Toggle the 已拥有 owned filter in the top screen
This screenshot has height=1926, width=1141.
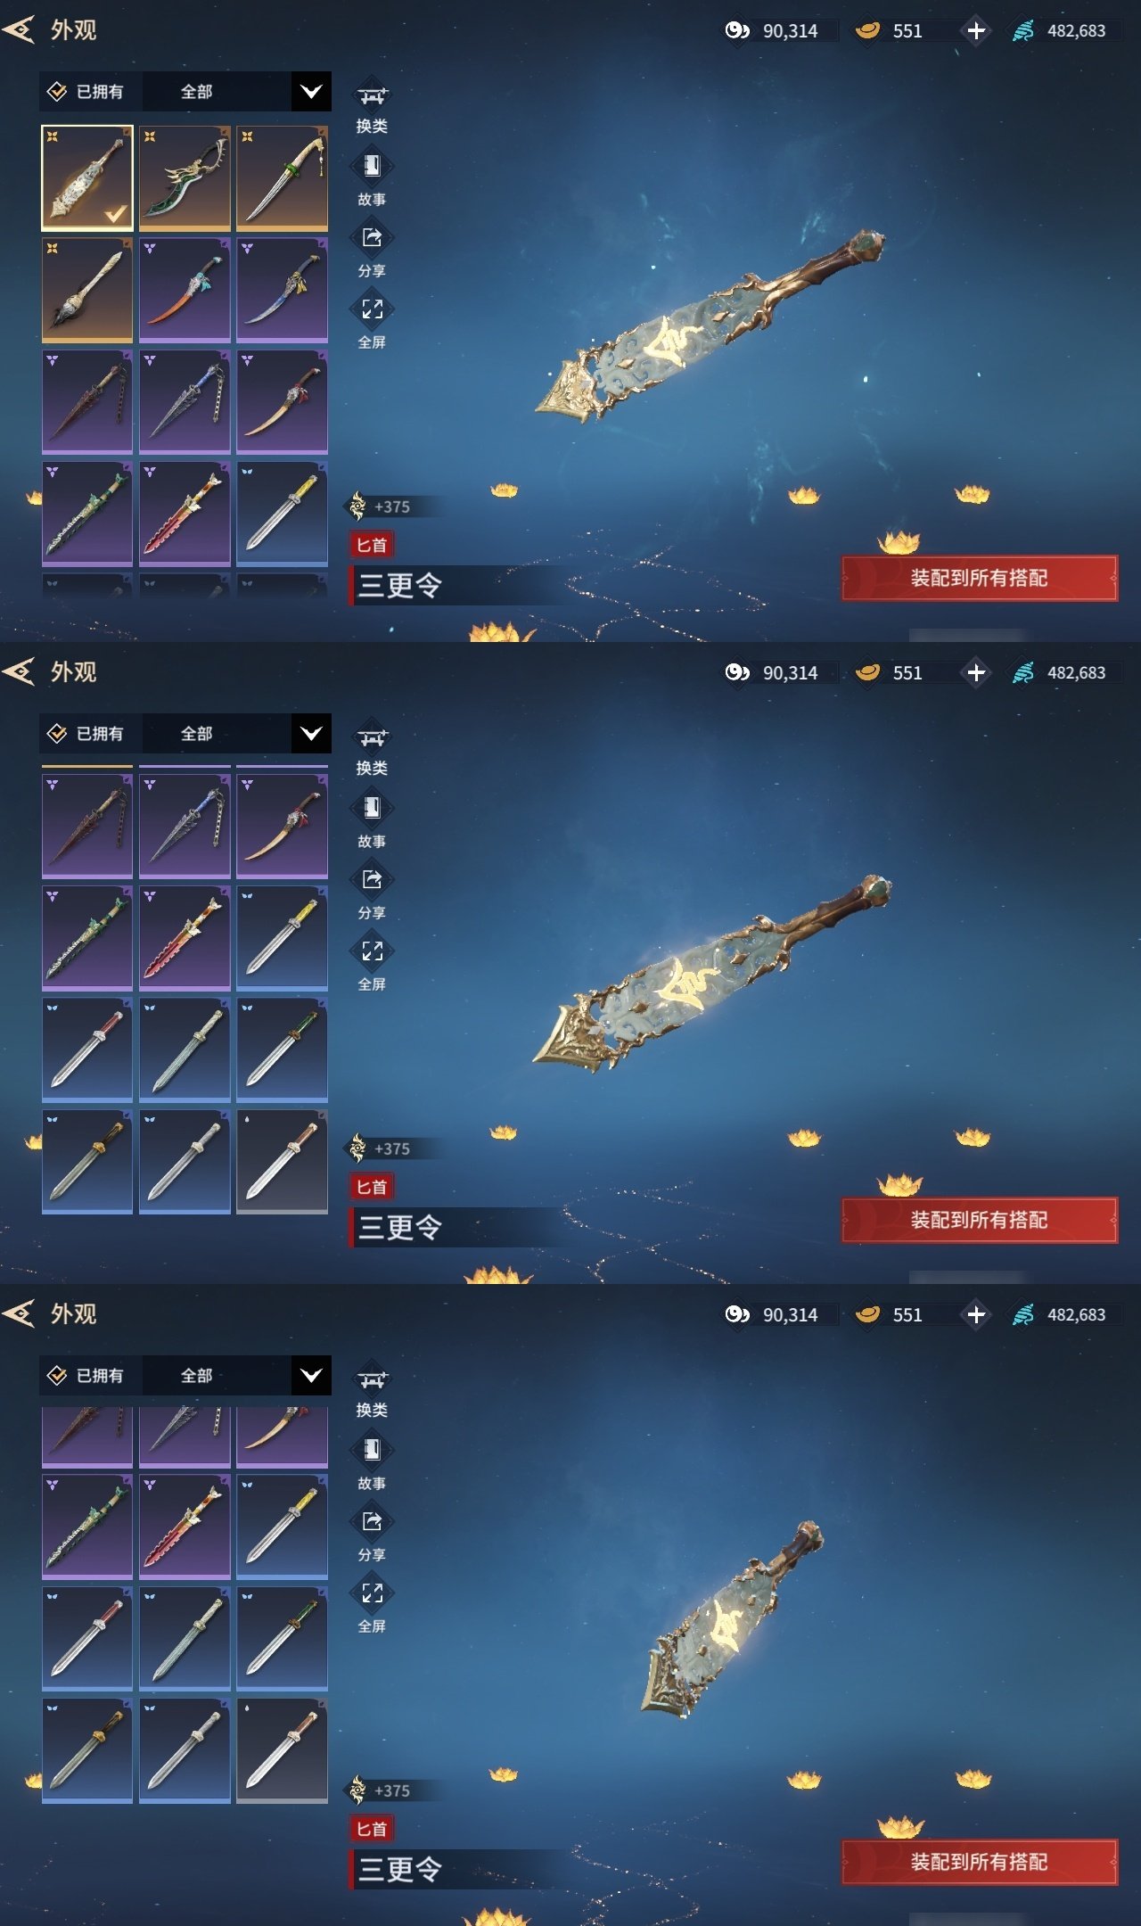pyautogui.click(x=86, y=92)
